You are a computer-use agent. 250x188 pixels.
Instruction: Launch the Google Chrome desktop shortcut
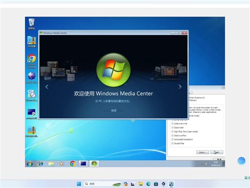31,61
